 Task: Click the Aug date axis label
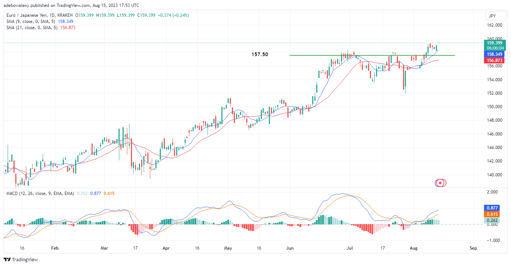point(414,248)
